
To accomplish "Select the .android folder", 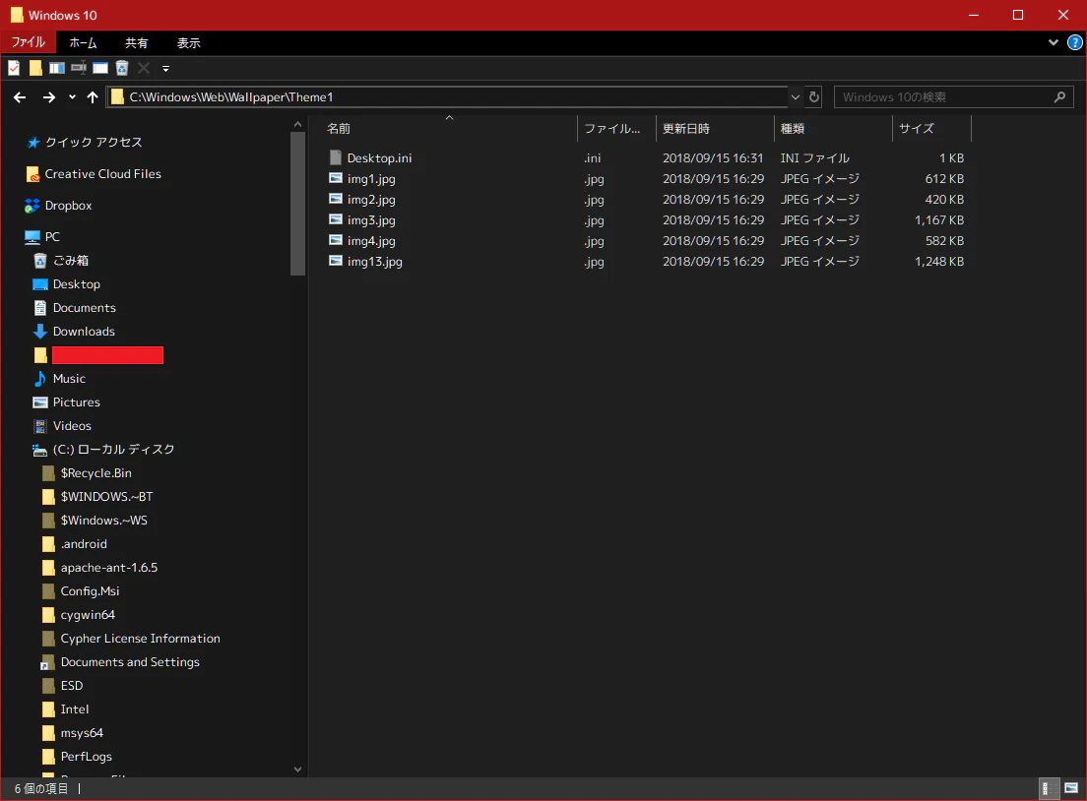I will (x=83, y=544).
